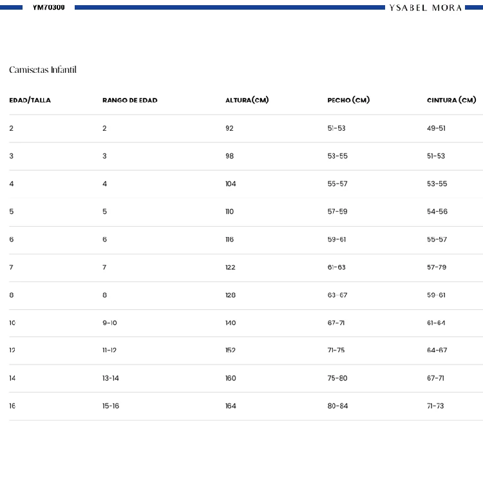Select the height value 92
This screenshot has width=483, height=483.
point(229,128)
